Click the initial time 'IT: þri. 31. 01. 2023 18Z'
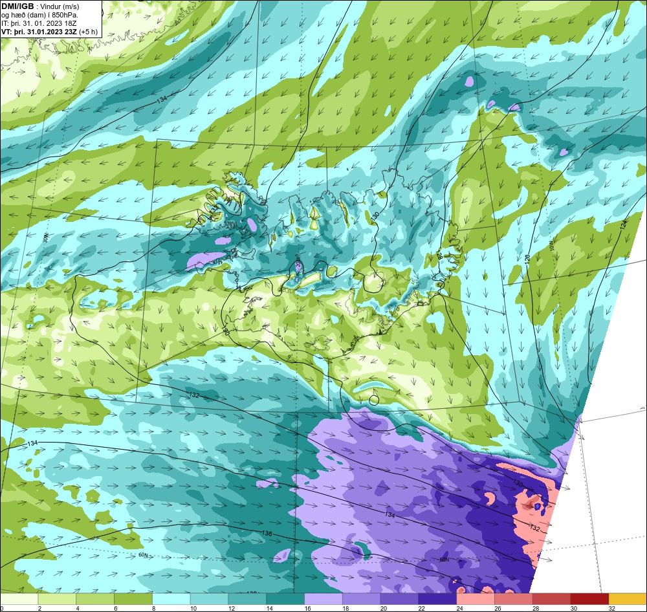Viewport: 647px width, 612px height. (39, 23)
